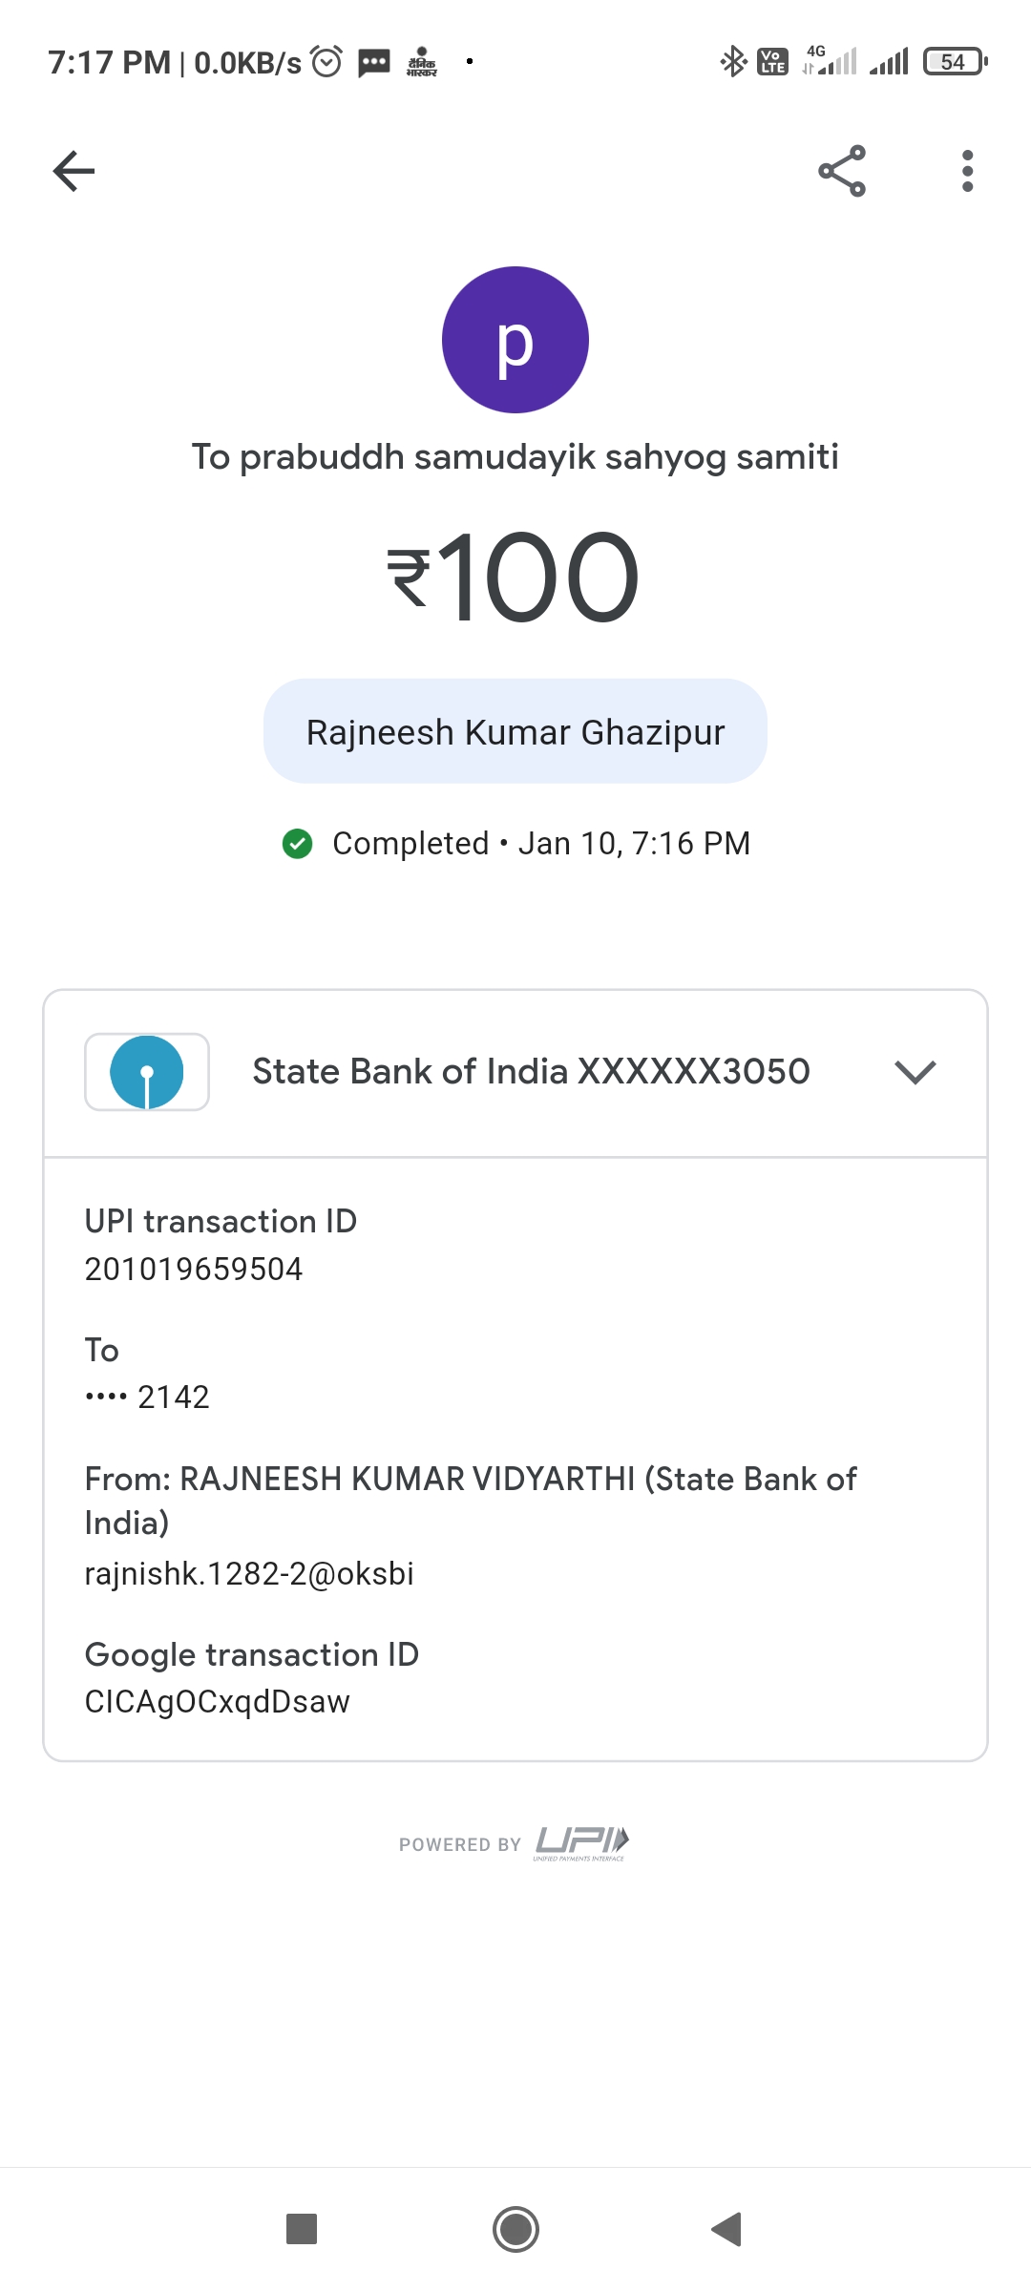This screenshot has width=1031, height=2291.
Task: Tap the green Completed checkmark icon
Action: (x=298, y=844)
